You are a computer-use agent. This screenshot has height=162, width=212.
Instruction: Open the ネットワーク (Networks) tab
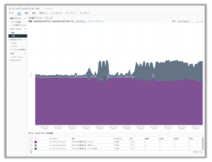[x=71, y=13]
